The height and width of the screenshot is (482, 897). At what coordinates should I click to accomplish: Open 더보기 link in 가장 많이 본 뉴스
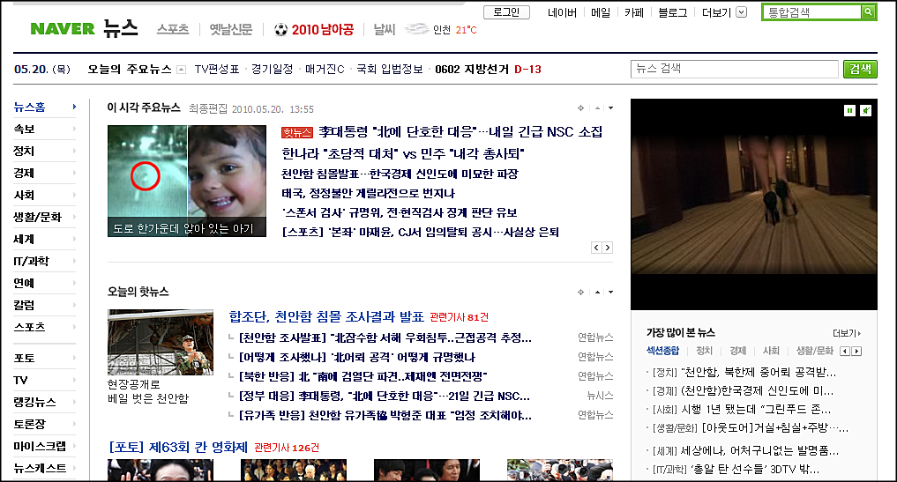847,333
